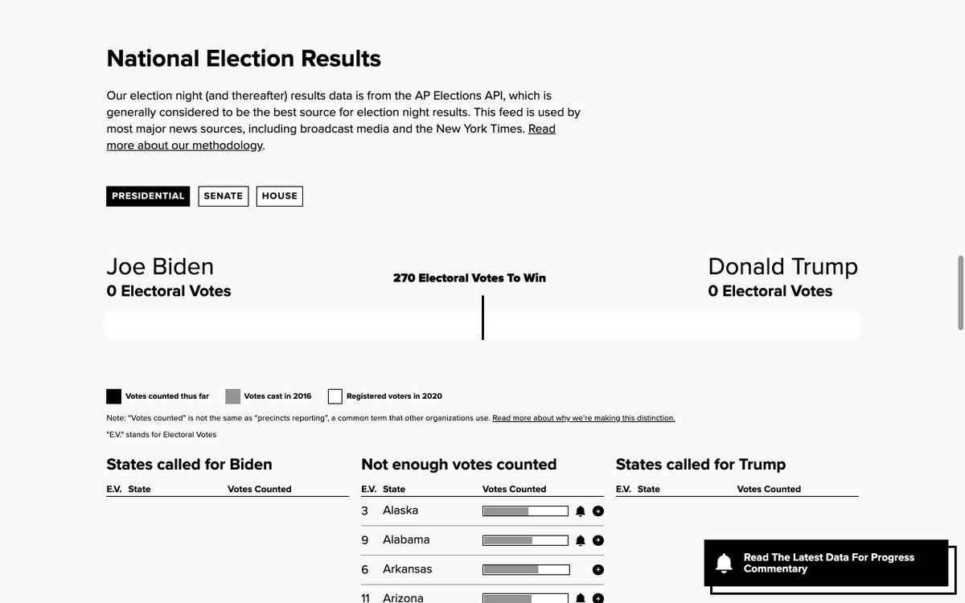The image size is (965, 603).
Task: Expand Alabama details using the plus button
Action: (x=598, y=540)
